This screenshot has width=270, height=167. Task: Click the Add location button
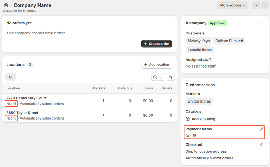click(x=157, y=65)
